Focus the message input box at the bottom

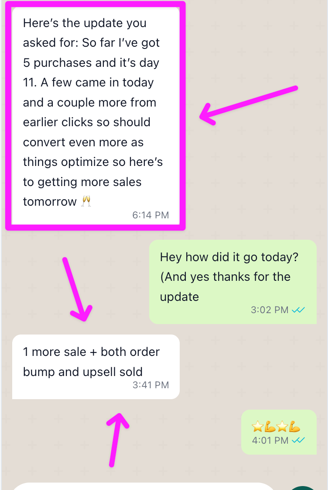[144, 487]
